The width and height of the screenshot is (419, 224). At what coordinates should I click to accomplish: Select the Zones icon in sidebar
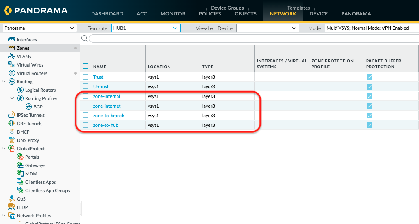(12, 48)
